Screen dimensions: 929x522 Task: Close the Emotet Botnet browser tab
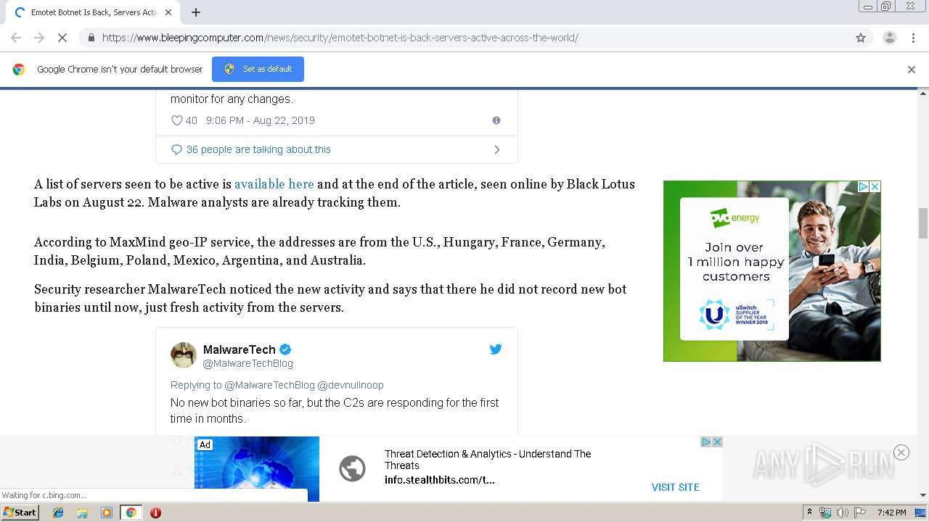[168, 12]
